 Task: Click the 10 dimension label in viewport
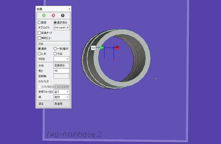(93, 48)
